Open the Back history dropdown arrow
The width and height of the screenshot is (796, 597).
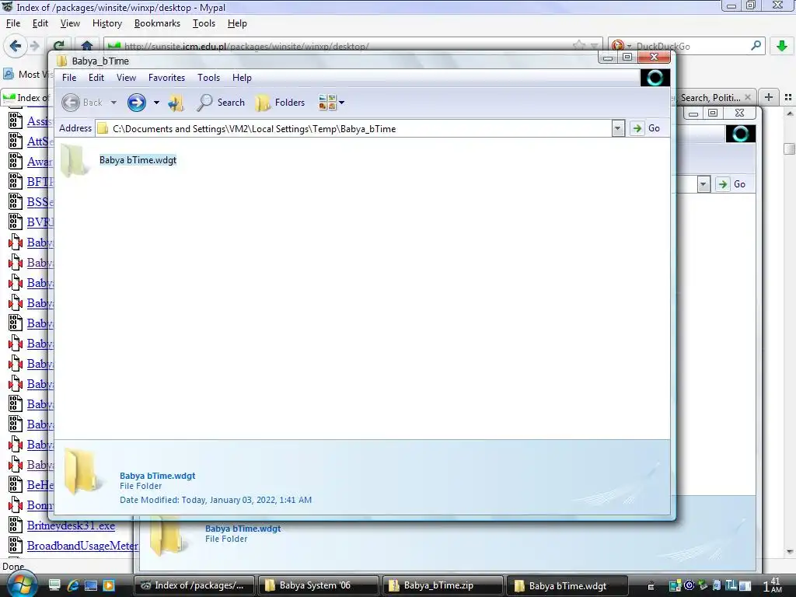tap(113, 103)
